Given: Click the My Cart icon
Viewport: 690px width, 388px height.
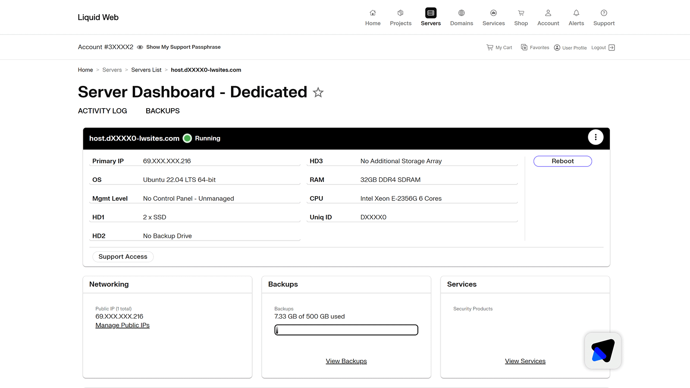Looking at the screenshot, I should click(490, 47).
